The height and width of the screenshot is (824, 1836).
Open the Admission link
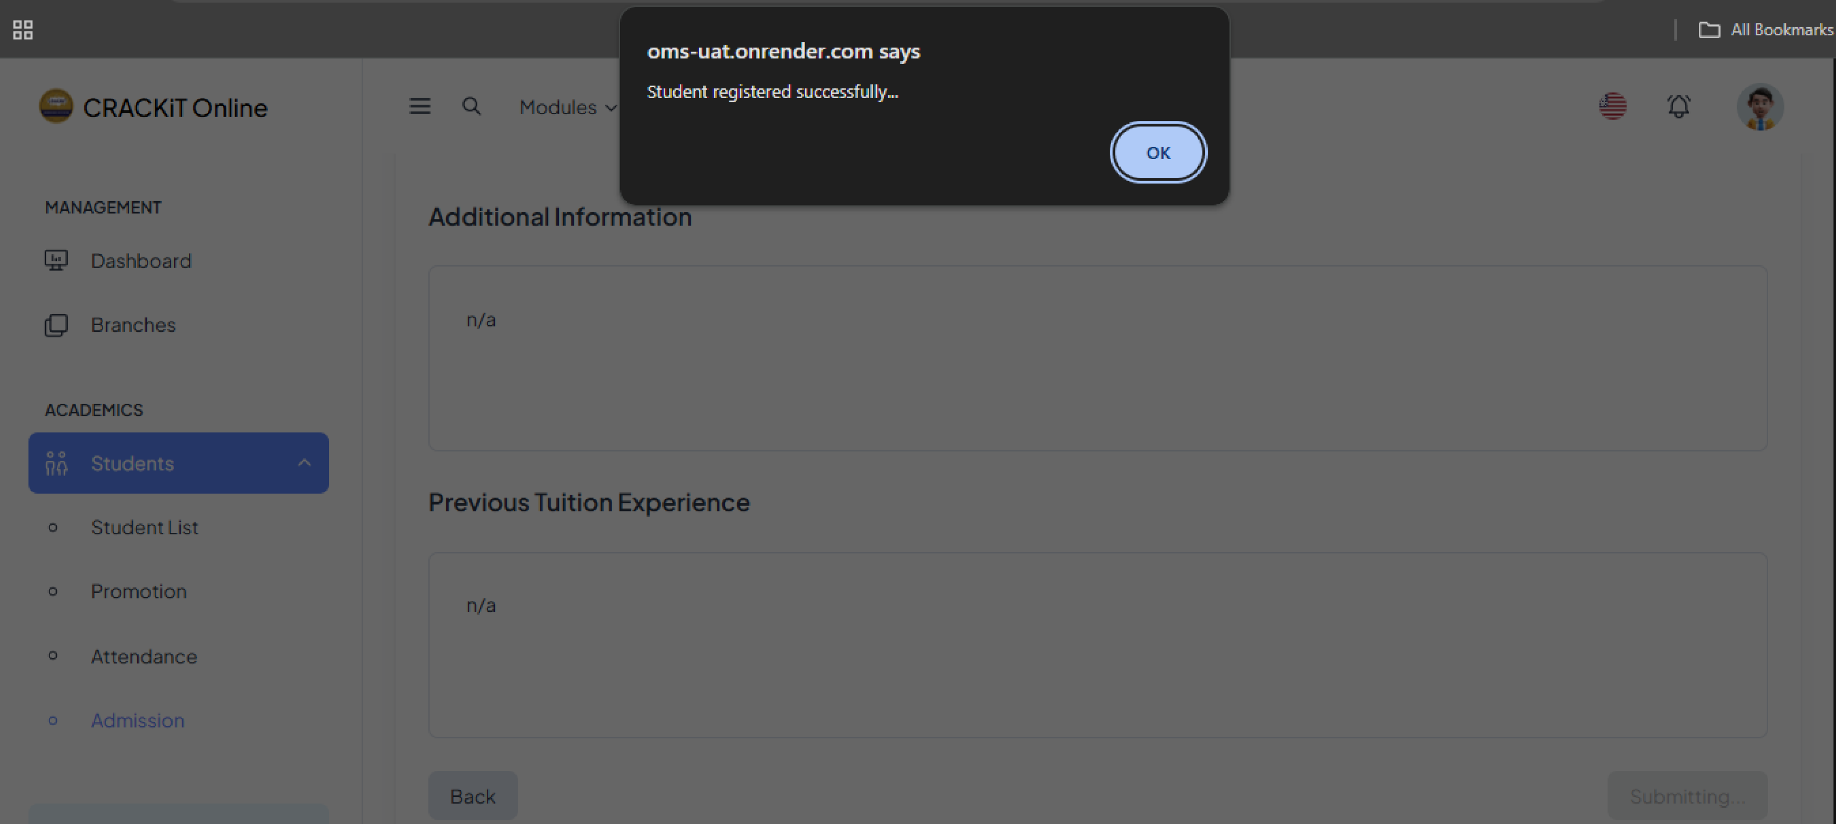[x=138, y=721]
